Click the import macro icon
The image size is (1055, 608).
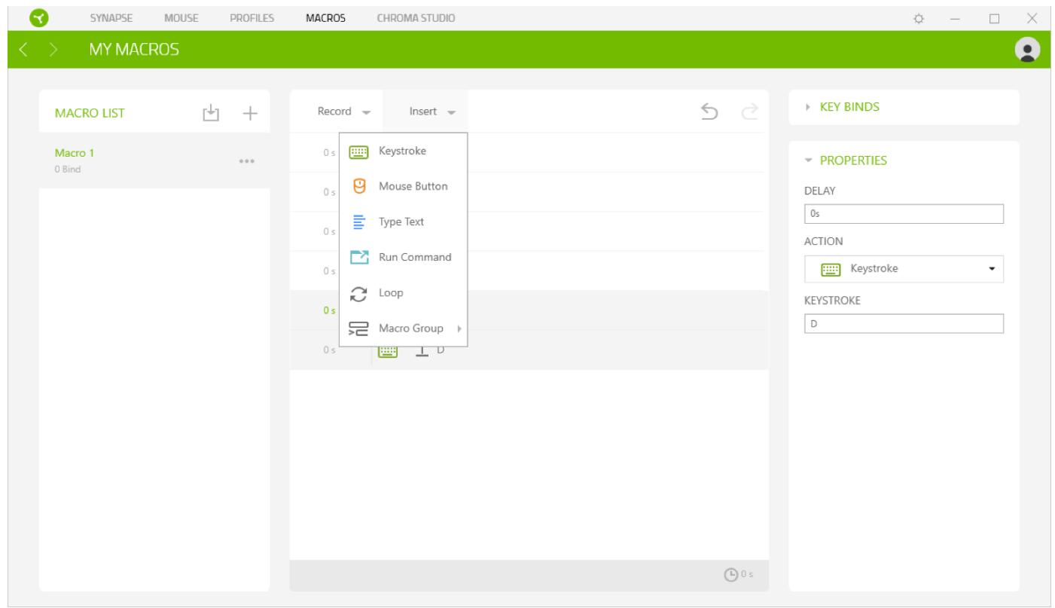click(x=210, y=113)
